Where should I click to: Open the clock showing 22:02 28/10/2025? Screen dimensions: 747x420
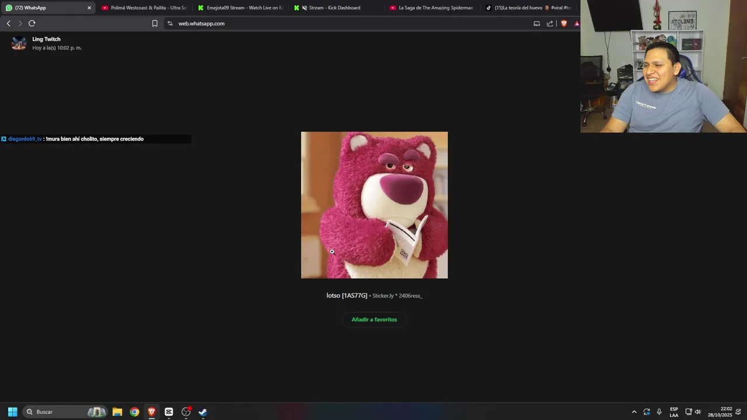[x=720, y=412]
